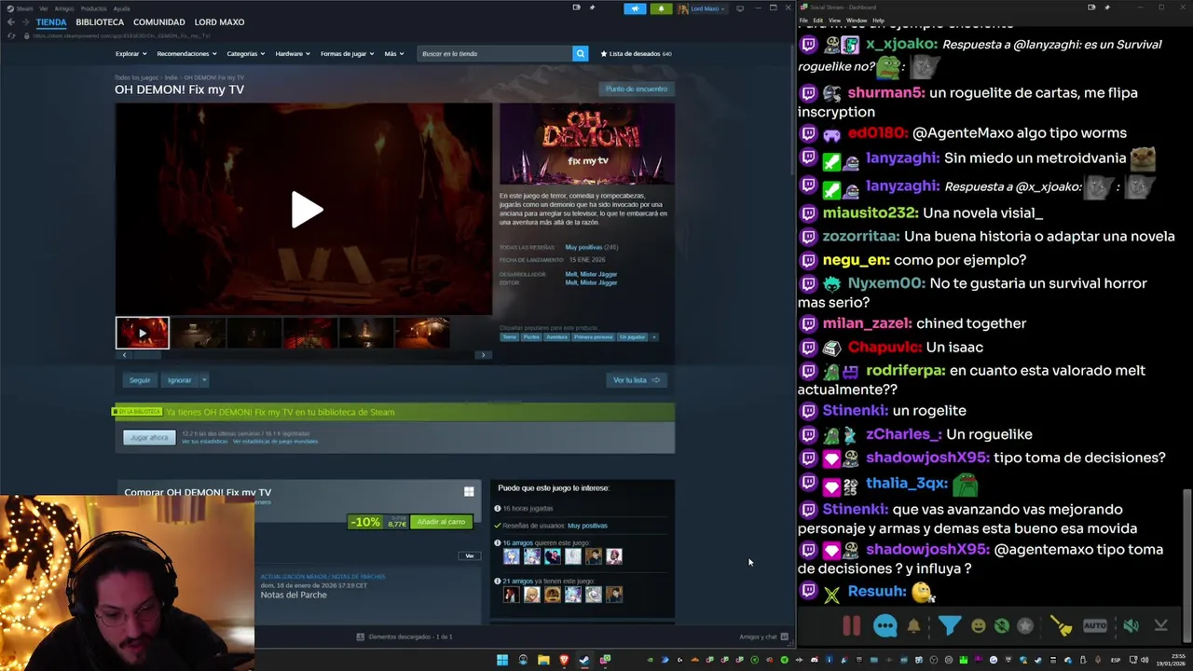Click the Seguir button

coord(140,379)
